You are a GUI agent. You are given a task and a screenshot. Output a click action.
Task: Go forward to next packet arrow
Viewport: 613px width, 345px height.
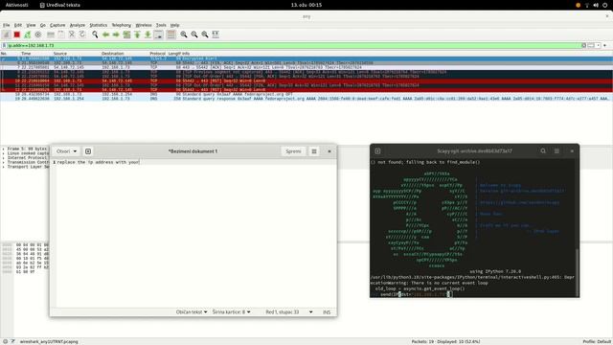(x=116, y=34)
